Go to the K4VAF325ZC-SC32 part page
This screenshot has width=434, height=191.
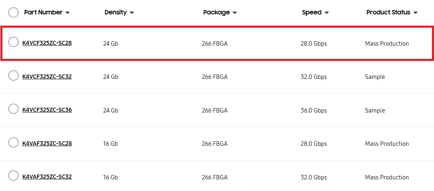pyautogui.click(x=47, y=177)
